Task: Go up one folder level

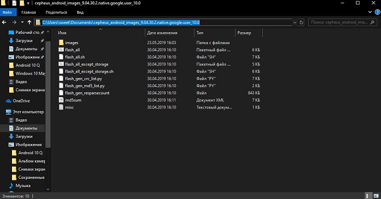Action: (x=29, y=22)
